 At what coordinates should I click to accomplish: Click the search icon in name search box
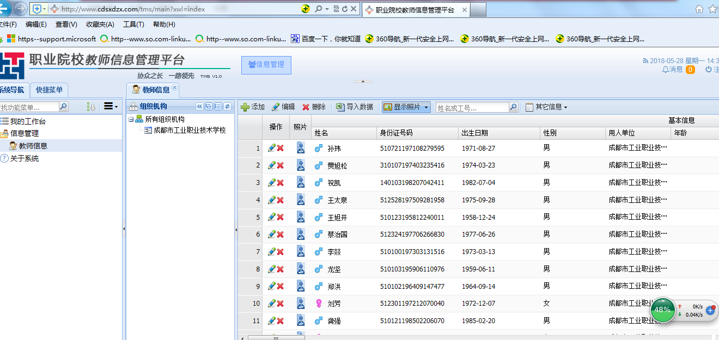tap(513, 107)
